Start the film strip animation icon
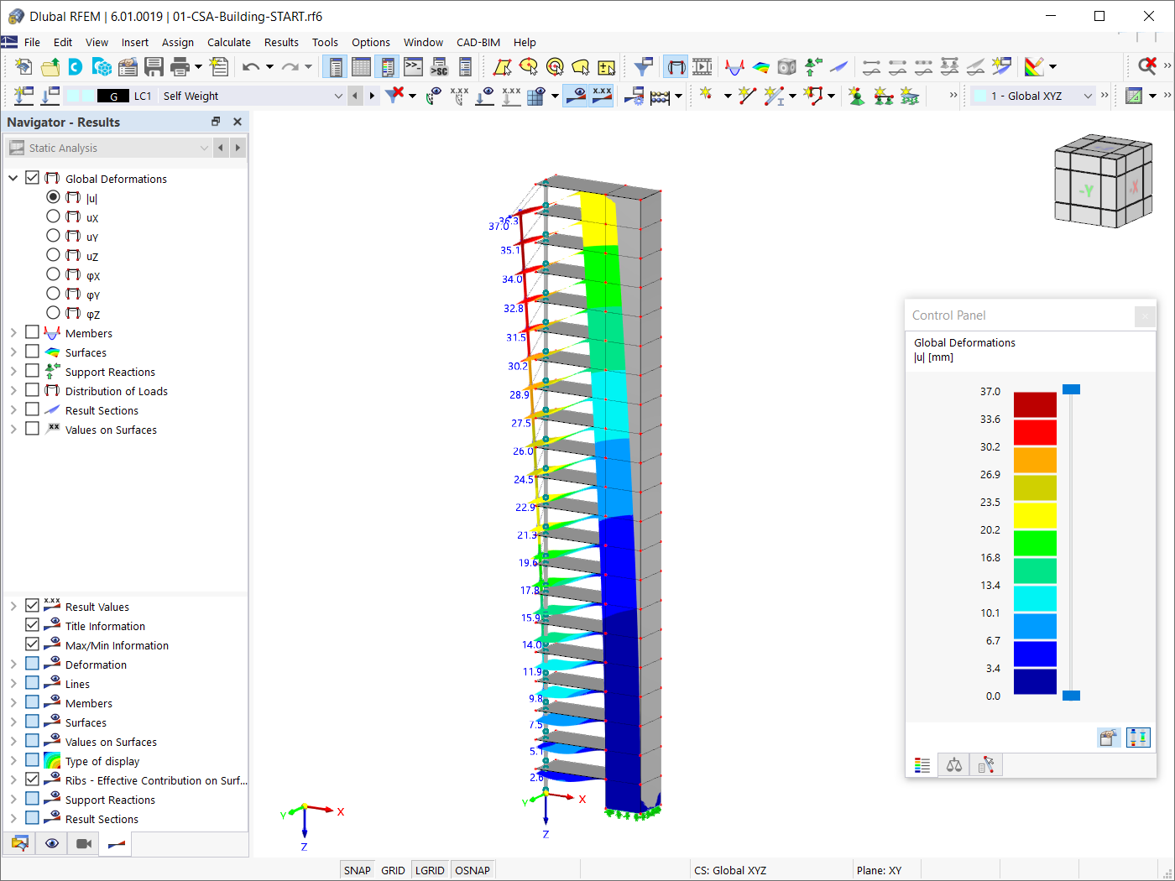Viewport: 1175px width, 881px height. (x=702, y=67)
